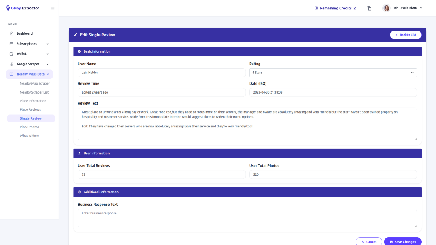Click the Google Scraper person icon

coord(11,64)
